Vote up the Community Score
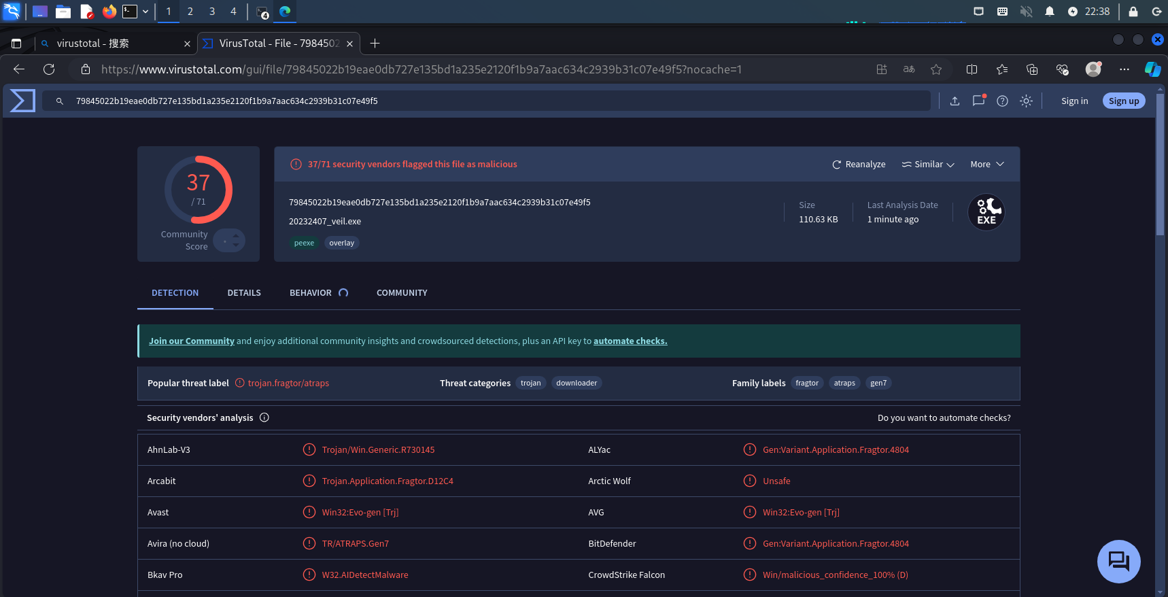 point(236,236)
